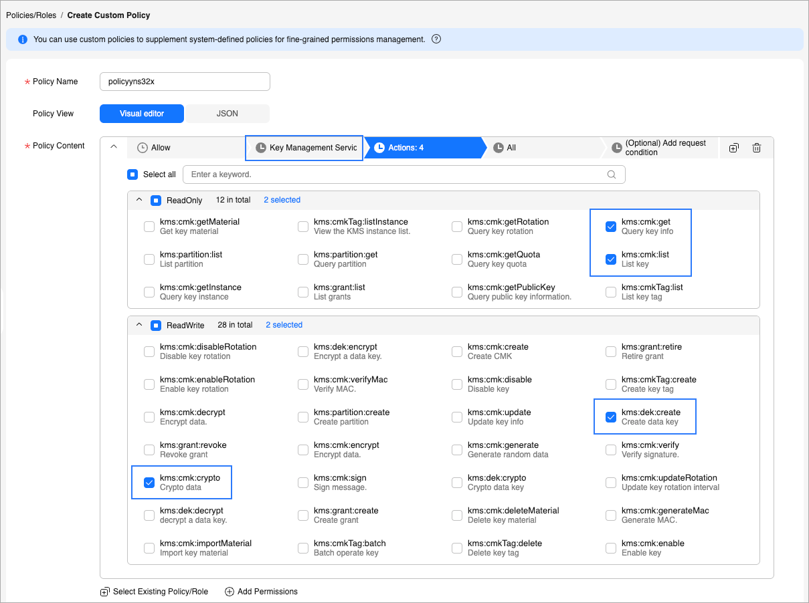Collapse the ReadOnly actions group
The image size is (809, 603).
[139, 200]
